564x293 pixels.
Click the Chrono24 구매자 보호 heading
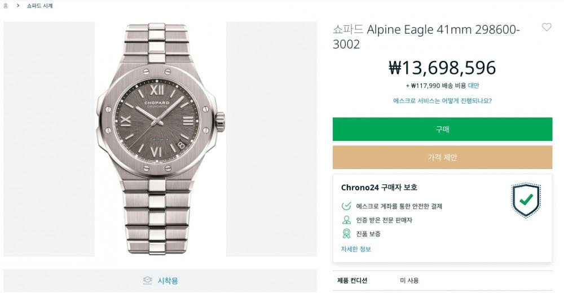(x=379, y=188)
